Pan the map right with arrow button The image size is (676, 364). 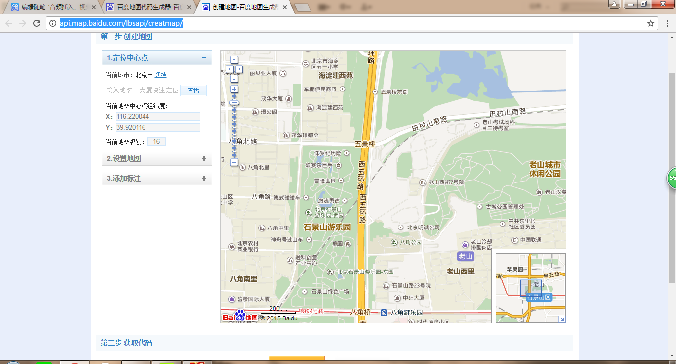click(239, 69)
